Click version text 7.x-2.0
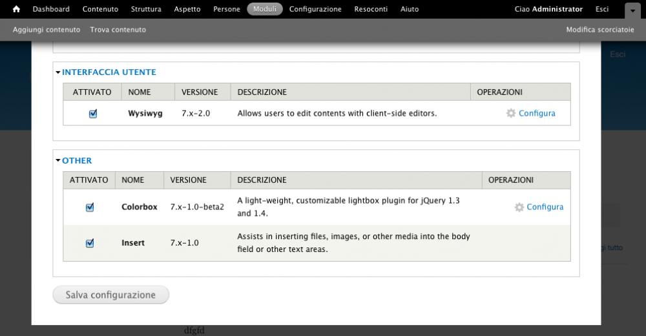Image resolution: width=646 pixels, height=336 pixels. tap(196, 113)
